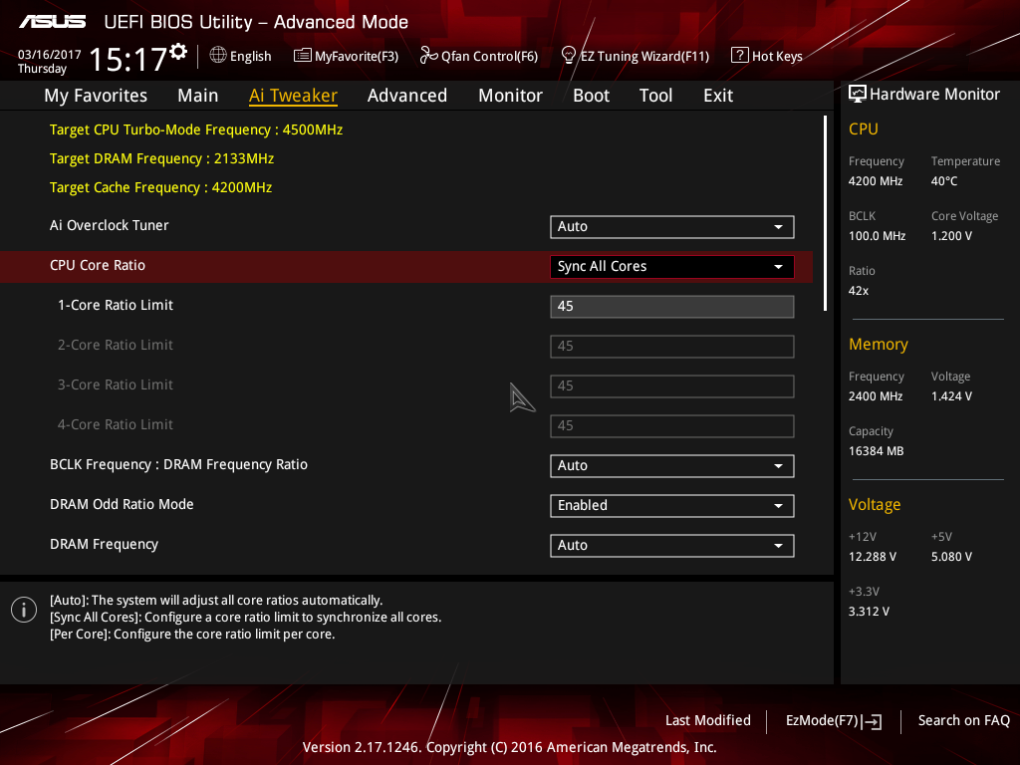The width and height of the screenshot is (1020, 765).
Task: Select the Ai Overclock Tuner label
Action: [x=110, y=225]
